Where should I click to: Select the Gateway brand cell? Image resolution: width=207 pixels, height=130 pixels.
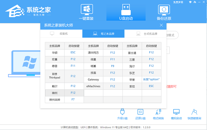click(x=93, y=79)
